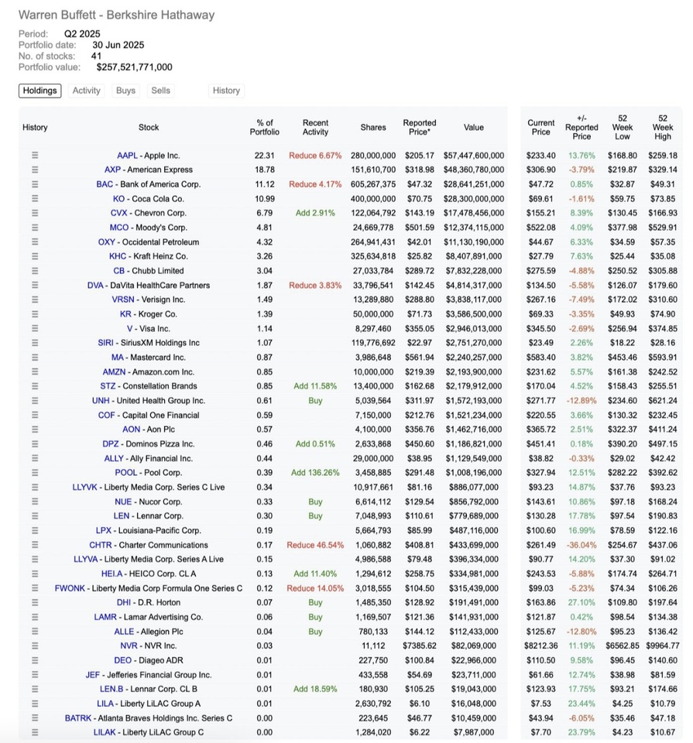Click the '30 Jun 2025' portfolio date
693x743 pixels.
click(118, 45)
